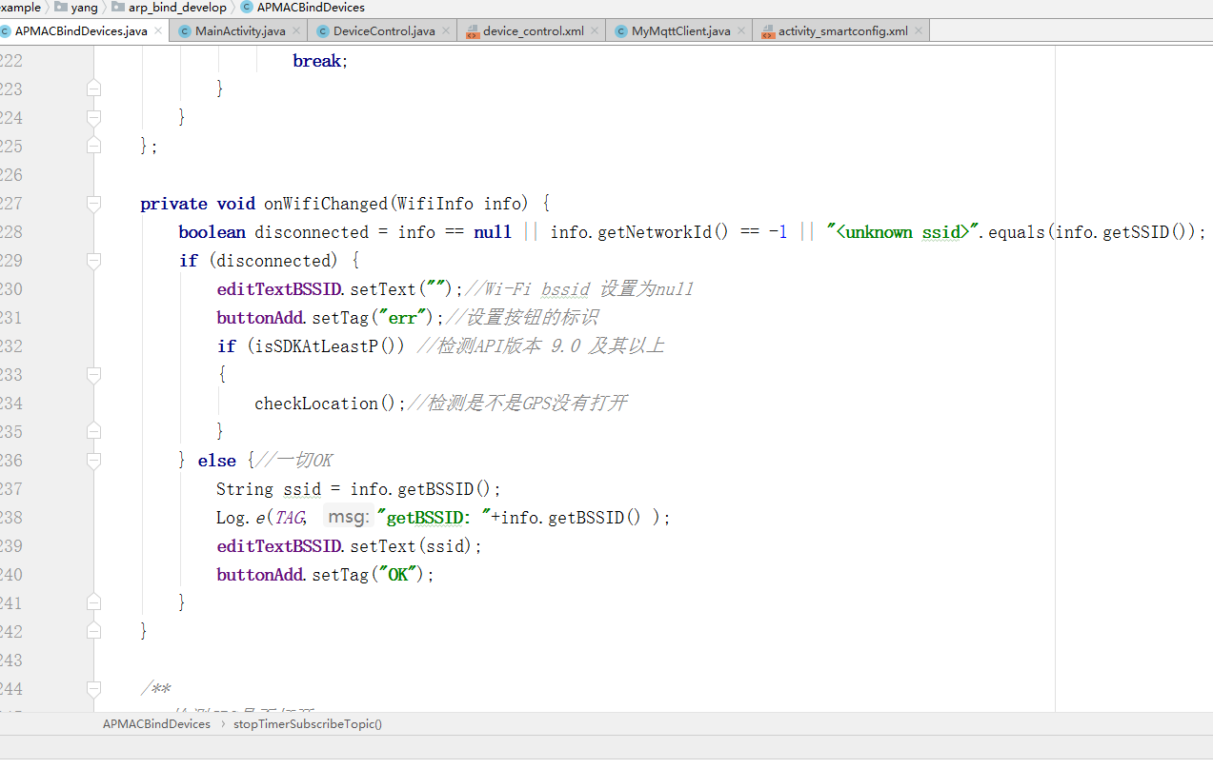This screenshot has width=1213, height=769.
Task: Click the //一切OK comment
Action: [x=293, y=461]
